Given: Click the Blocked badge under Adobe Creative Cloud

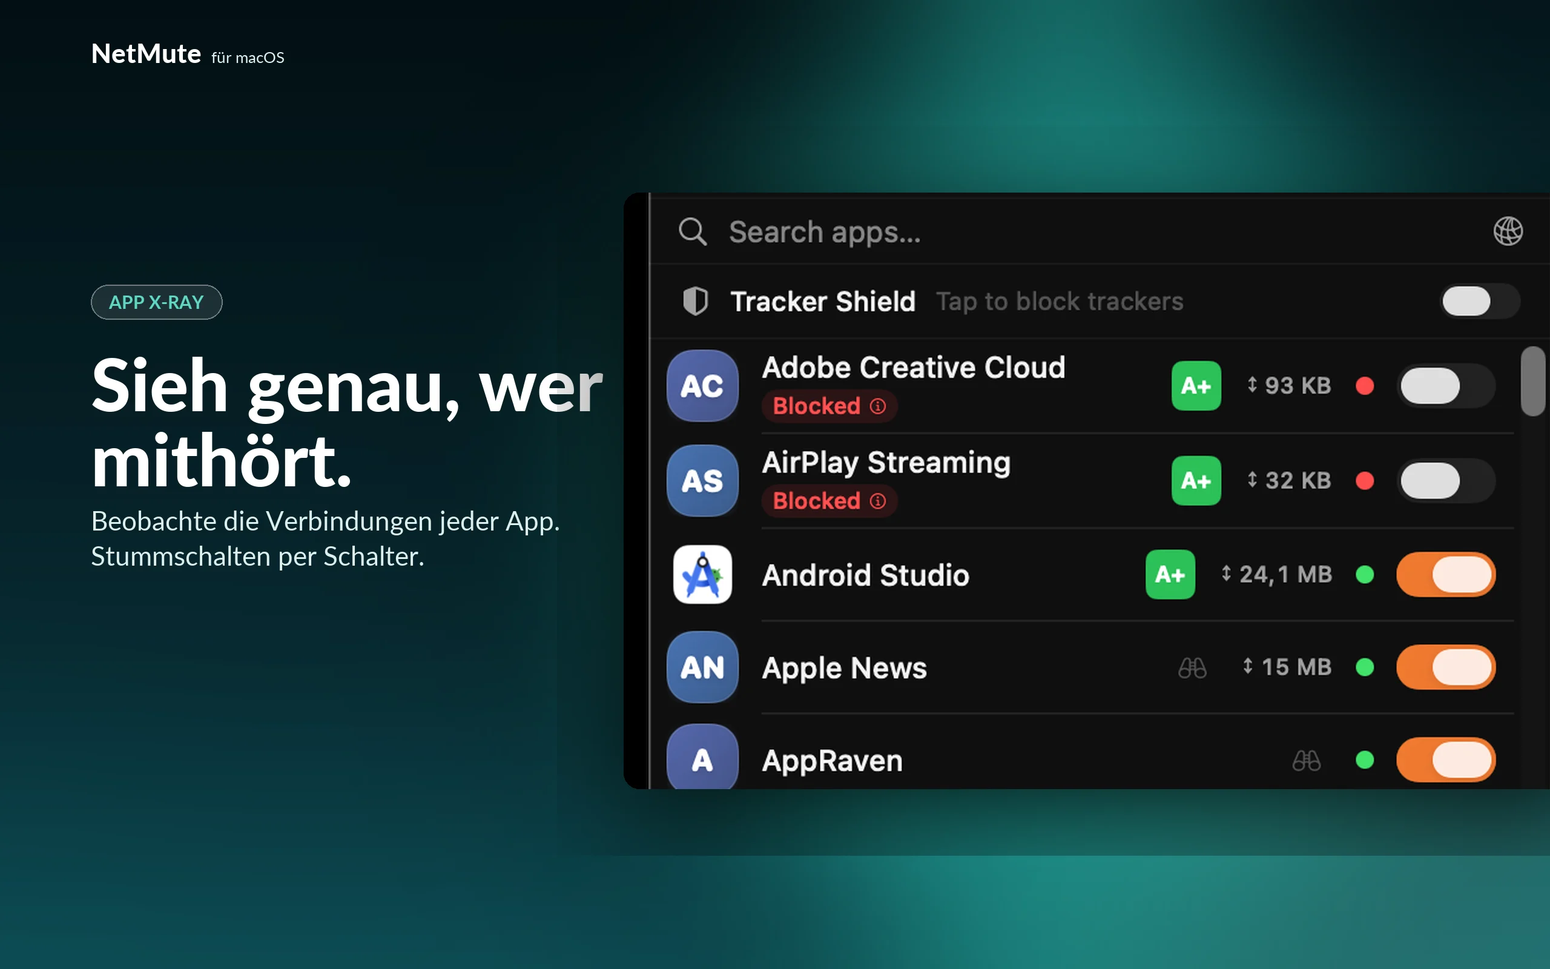Looking at the screenshot, I should pos(829,406).
